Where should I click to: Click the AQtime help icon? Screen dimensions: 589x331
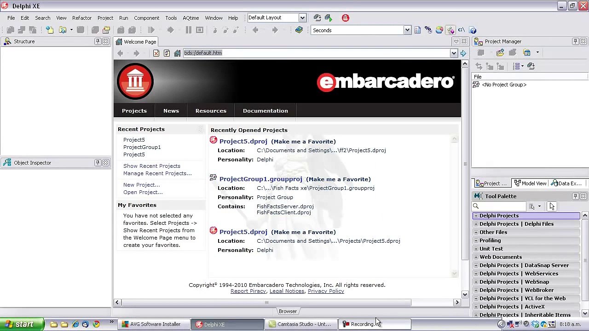(473, 30)
